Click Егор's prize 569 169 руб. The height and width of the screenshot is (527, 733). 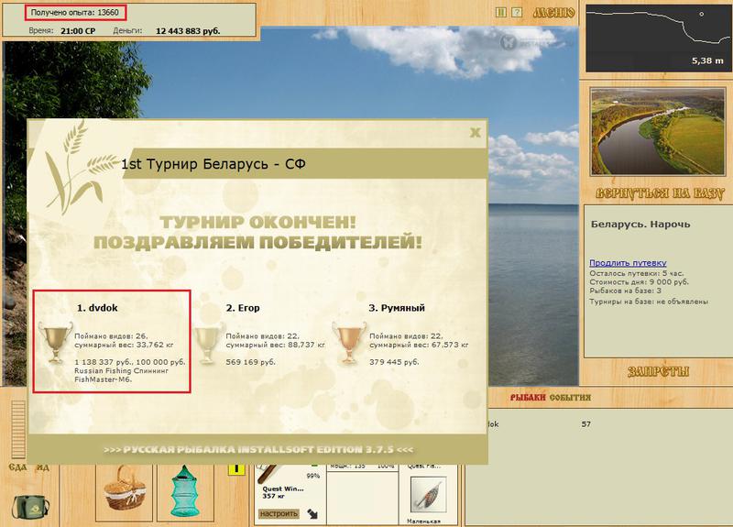pos(250,362)
